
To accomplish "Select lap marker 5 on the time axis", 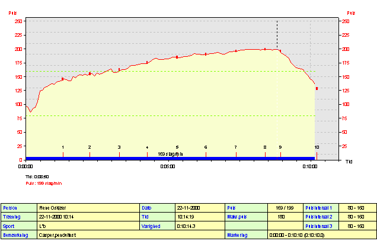I will (177, 147).
